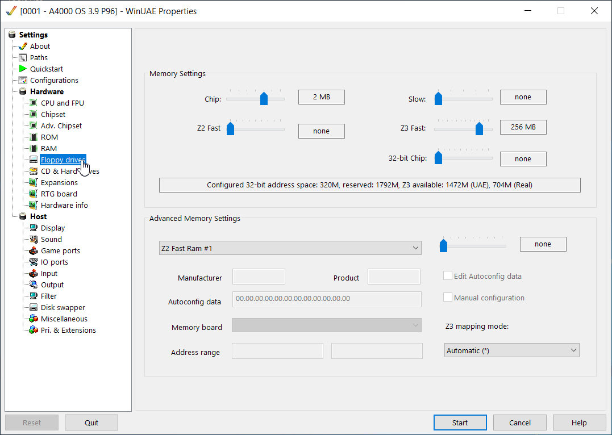
Task: Click the Chip memory slider thumb
Action: (264, 99)
